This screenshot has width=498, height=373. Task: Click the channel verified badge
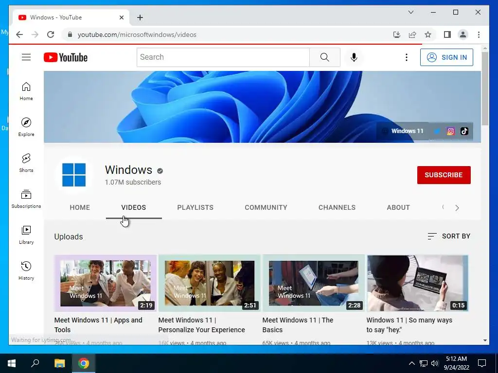click(x=160, y=171)
